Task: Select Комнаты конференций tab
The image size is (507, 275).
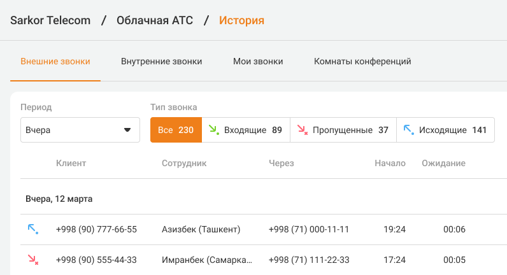Action: tap(362, 62)
